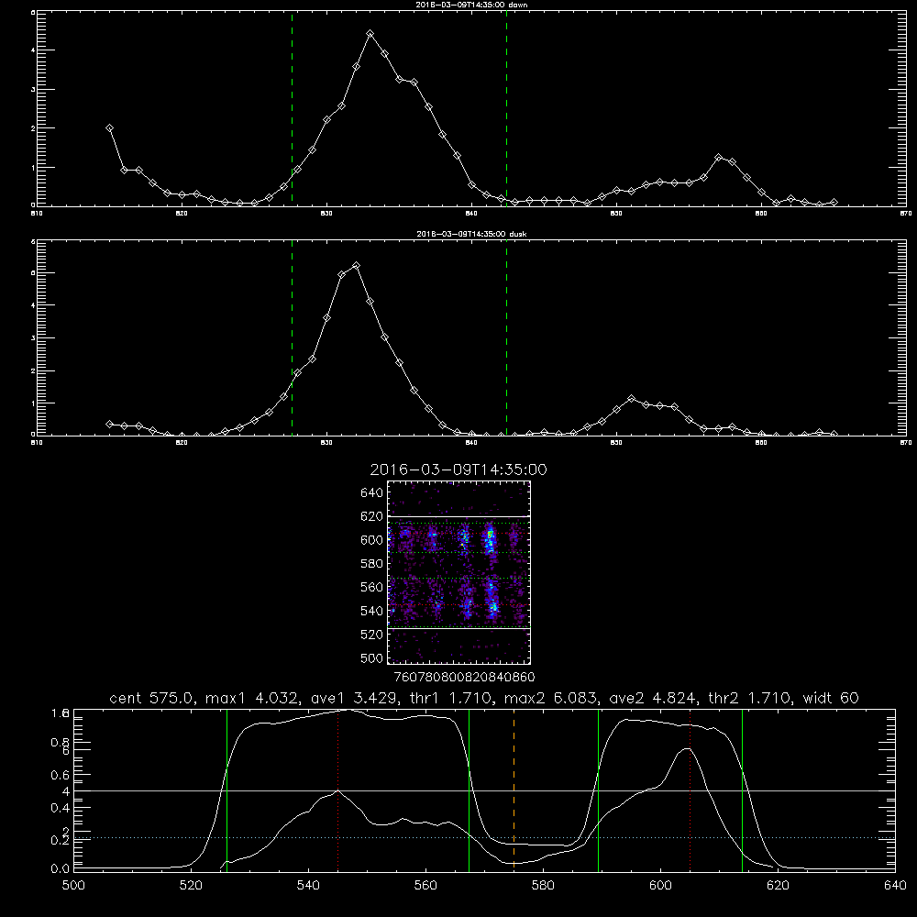Click 'max2 6.083' in the bottom plot header
The height and width of the screenshot is (917, 917).
550,698
